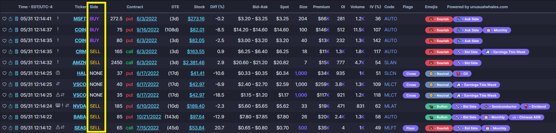Click the Semiconductor tag on the NVDA row
The image size is (556, 133).
pos(500,106)
